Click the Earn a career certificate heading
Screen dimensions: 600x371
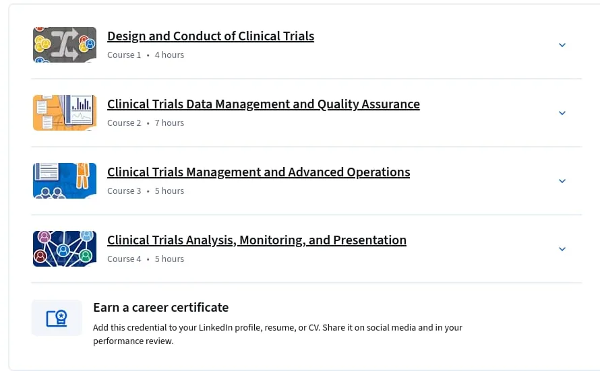160,308
